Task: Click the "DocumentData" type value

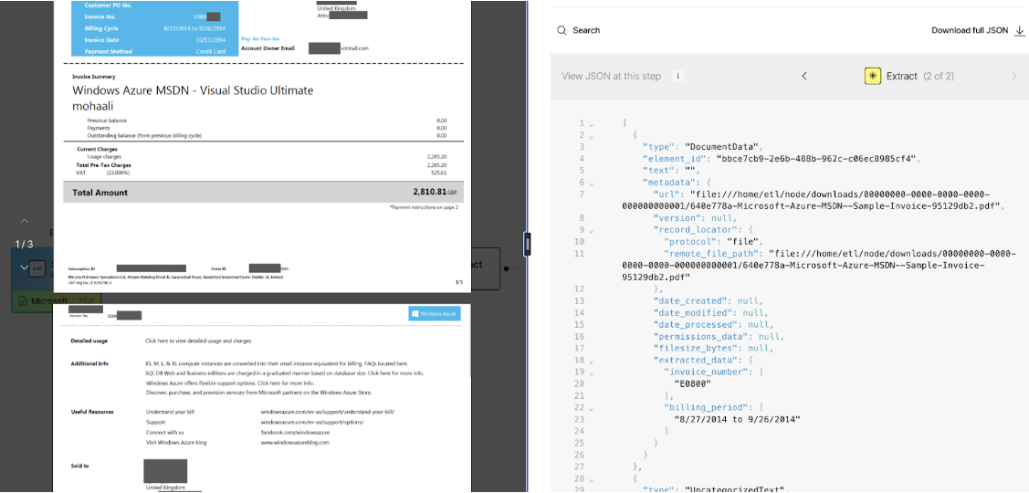Action: click(720, 147)
